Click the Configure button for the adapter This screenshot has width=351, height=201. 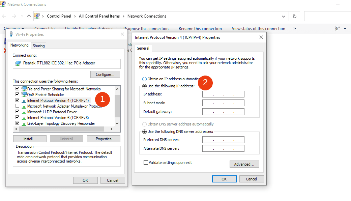[105, 74]
